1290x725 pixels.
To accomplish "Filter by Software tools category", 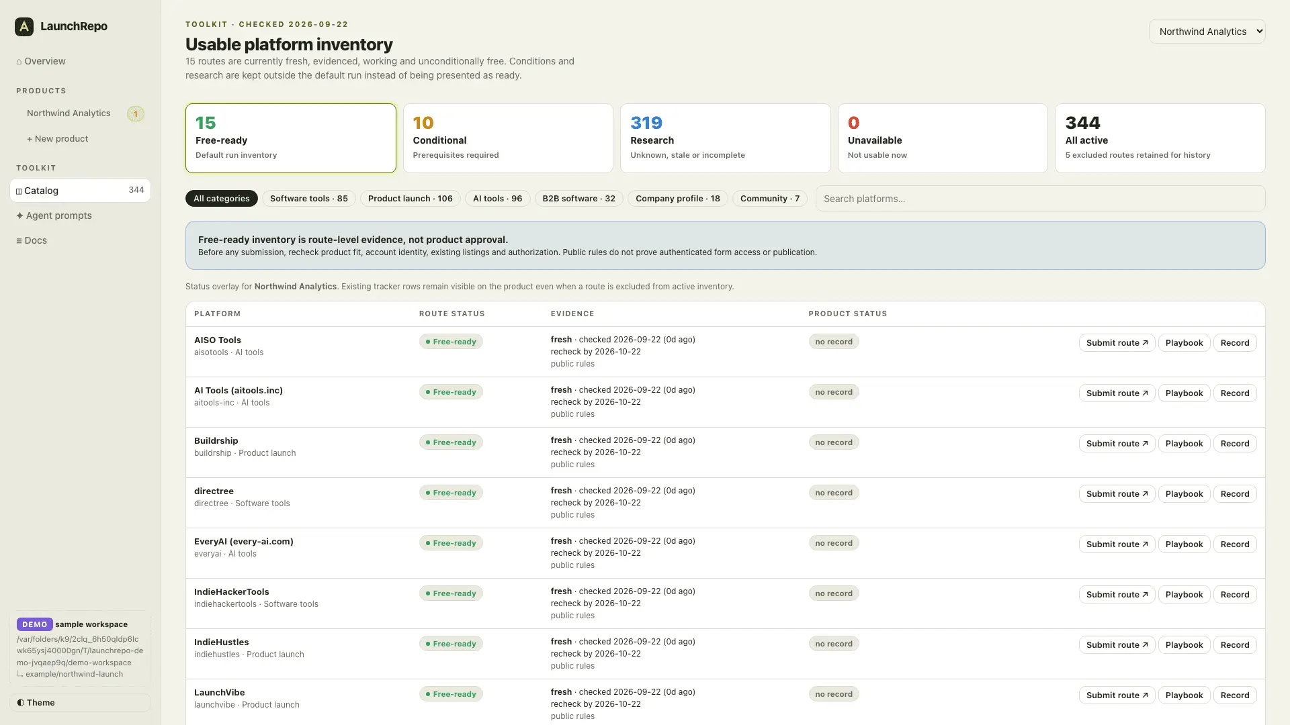I will click(x=308, y=199).
